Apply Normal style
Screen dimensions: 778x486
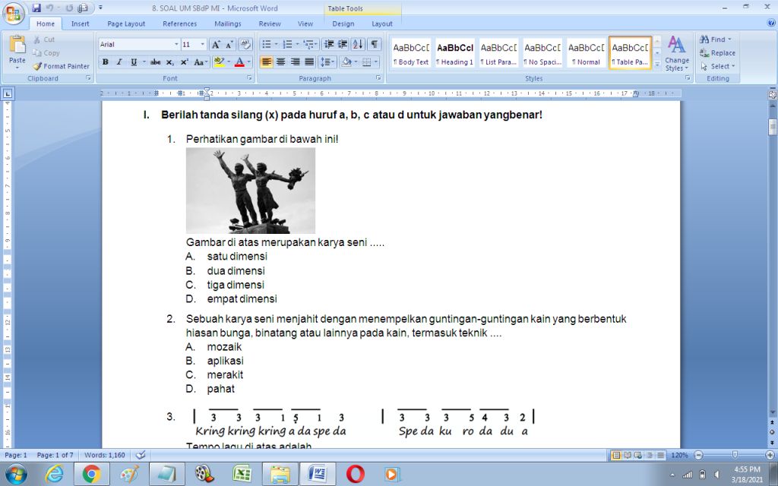pos(586,53)
